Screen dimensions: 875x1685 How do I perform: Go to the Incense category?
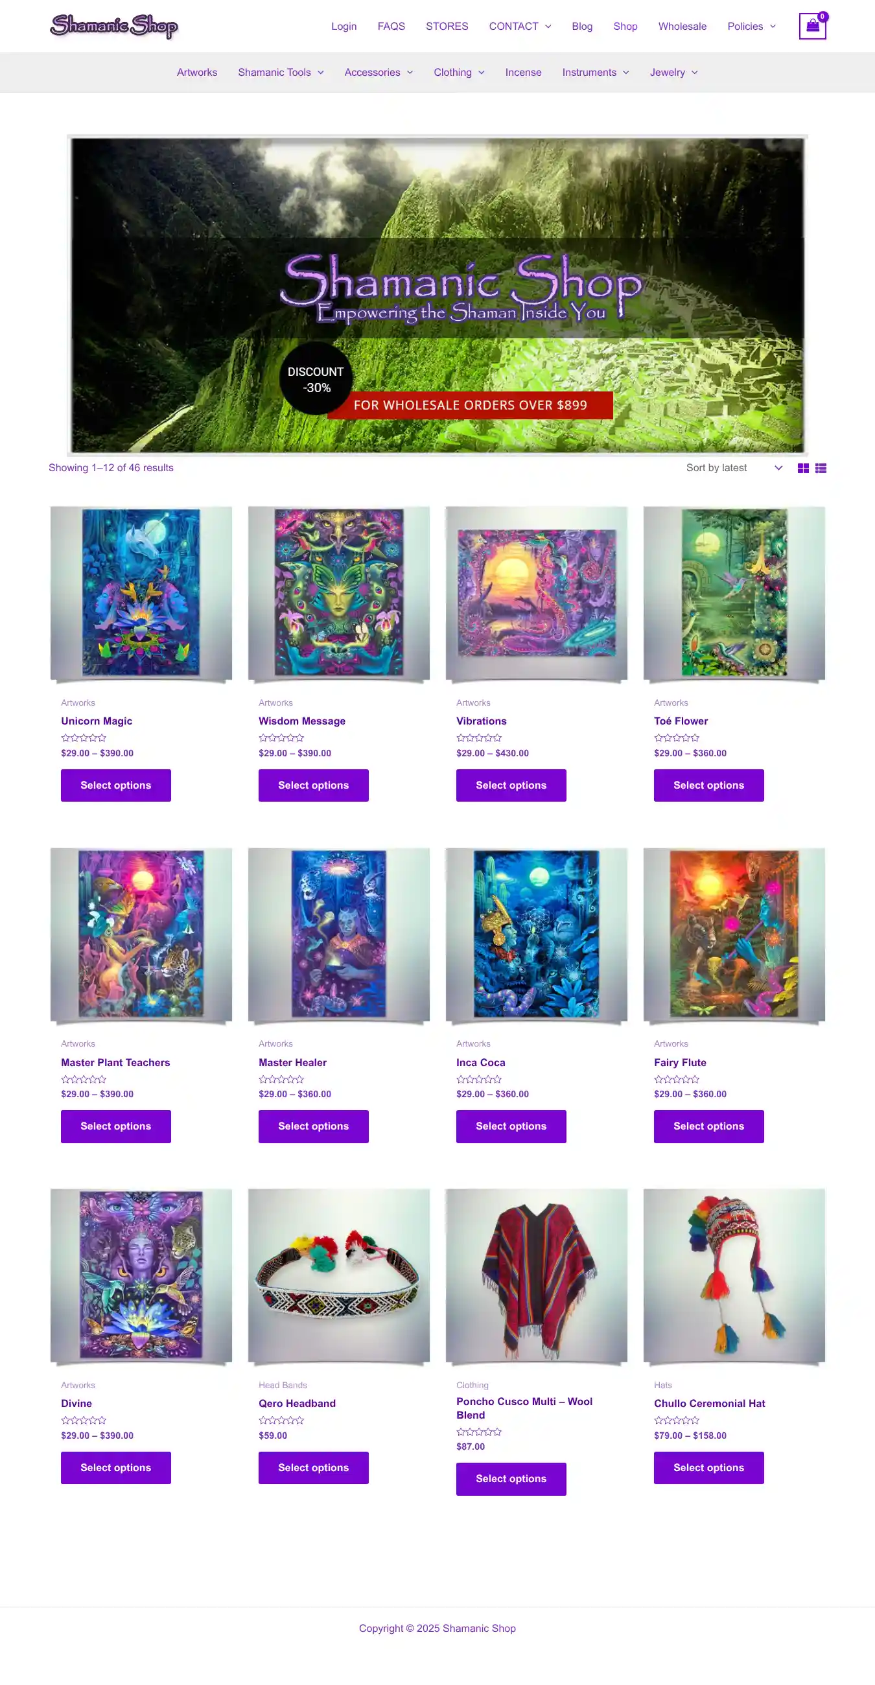coord(523,73)
